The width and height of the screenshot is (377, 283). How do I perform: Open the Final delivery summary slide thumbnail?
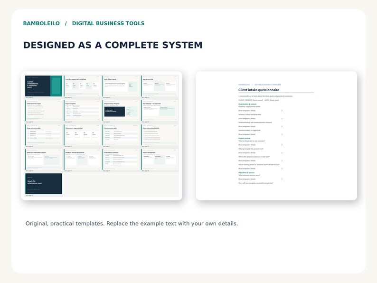pos(121,160)
